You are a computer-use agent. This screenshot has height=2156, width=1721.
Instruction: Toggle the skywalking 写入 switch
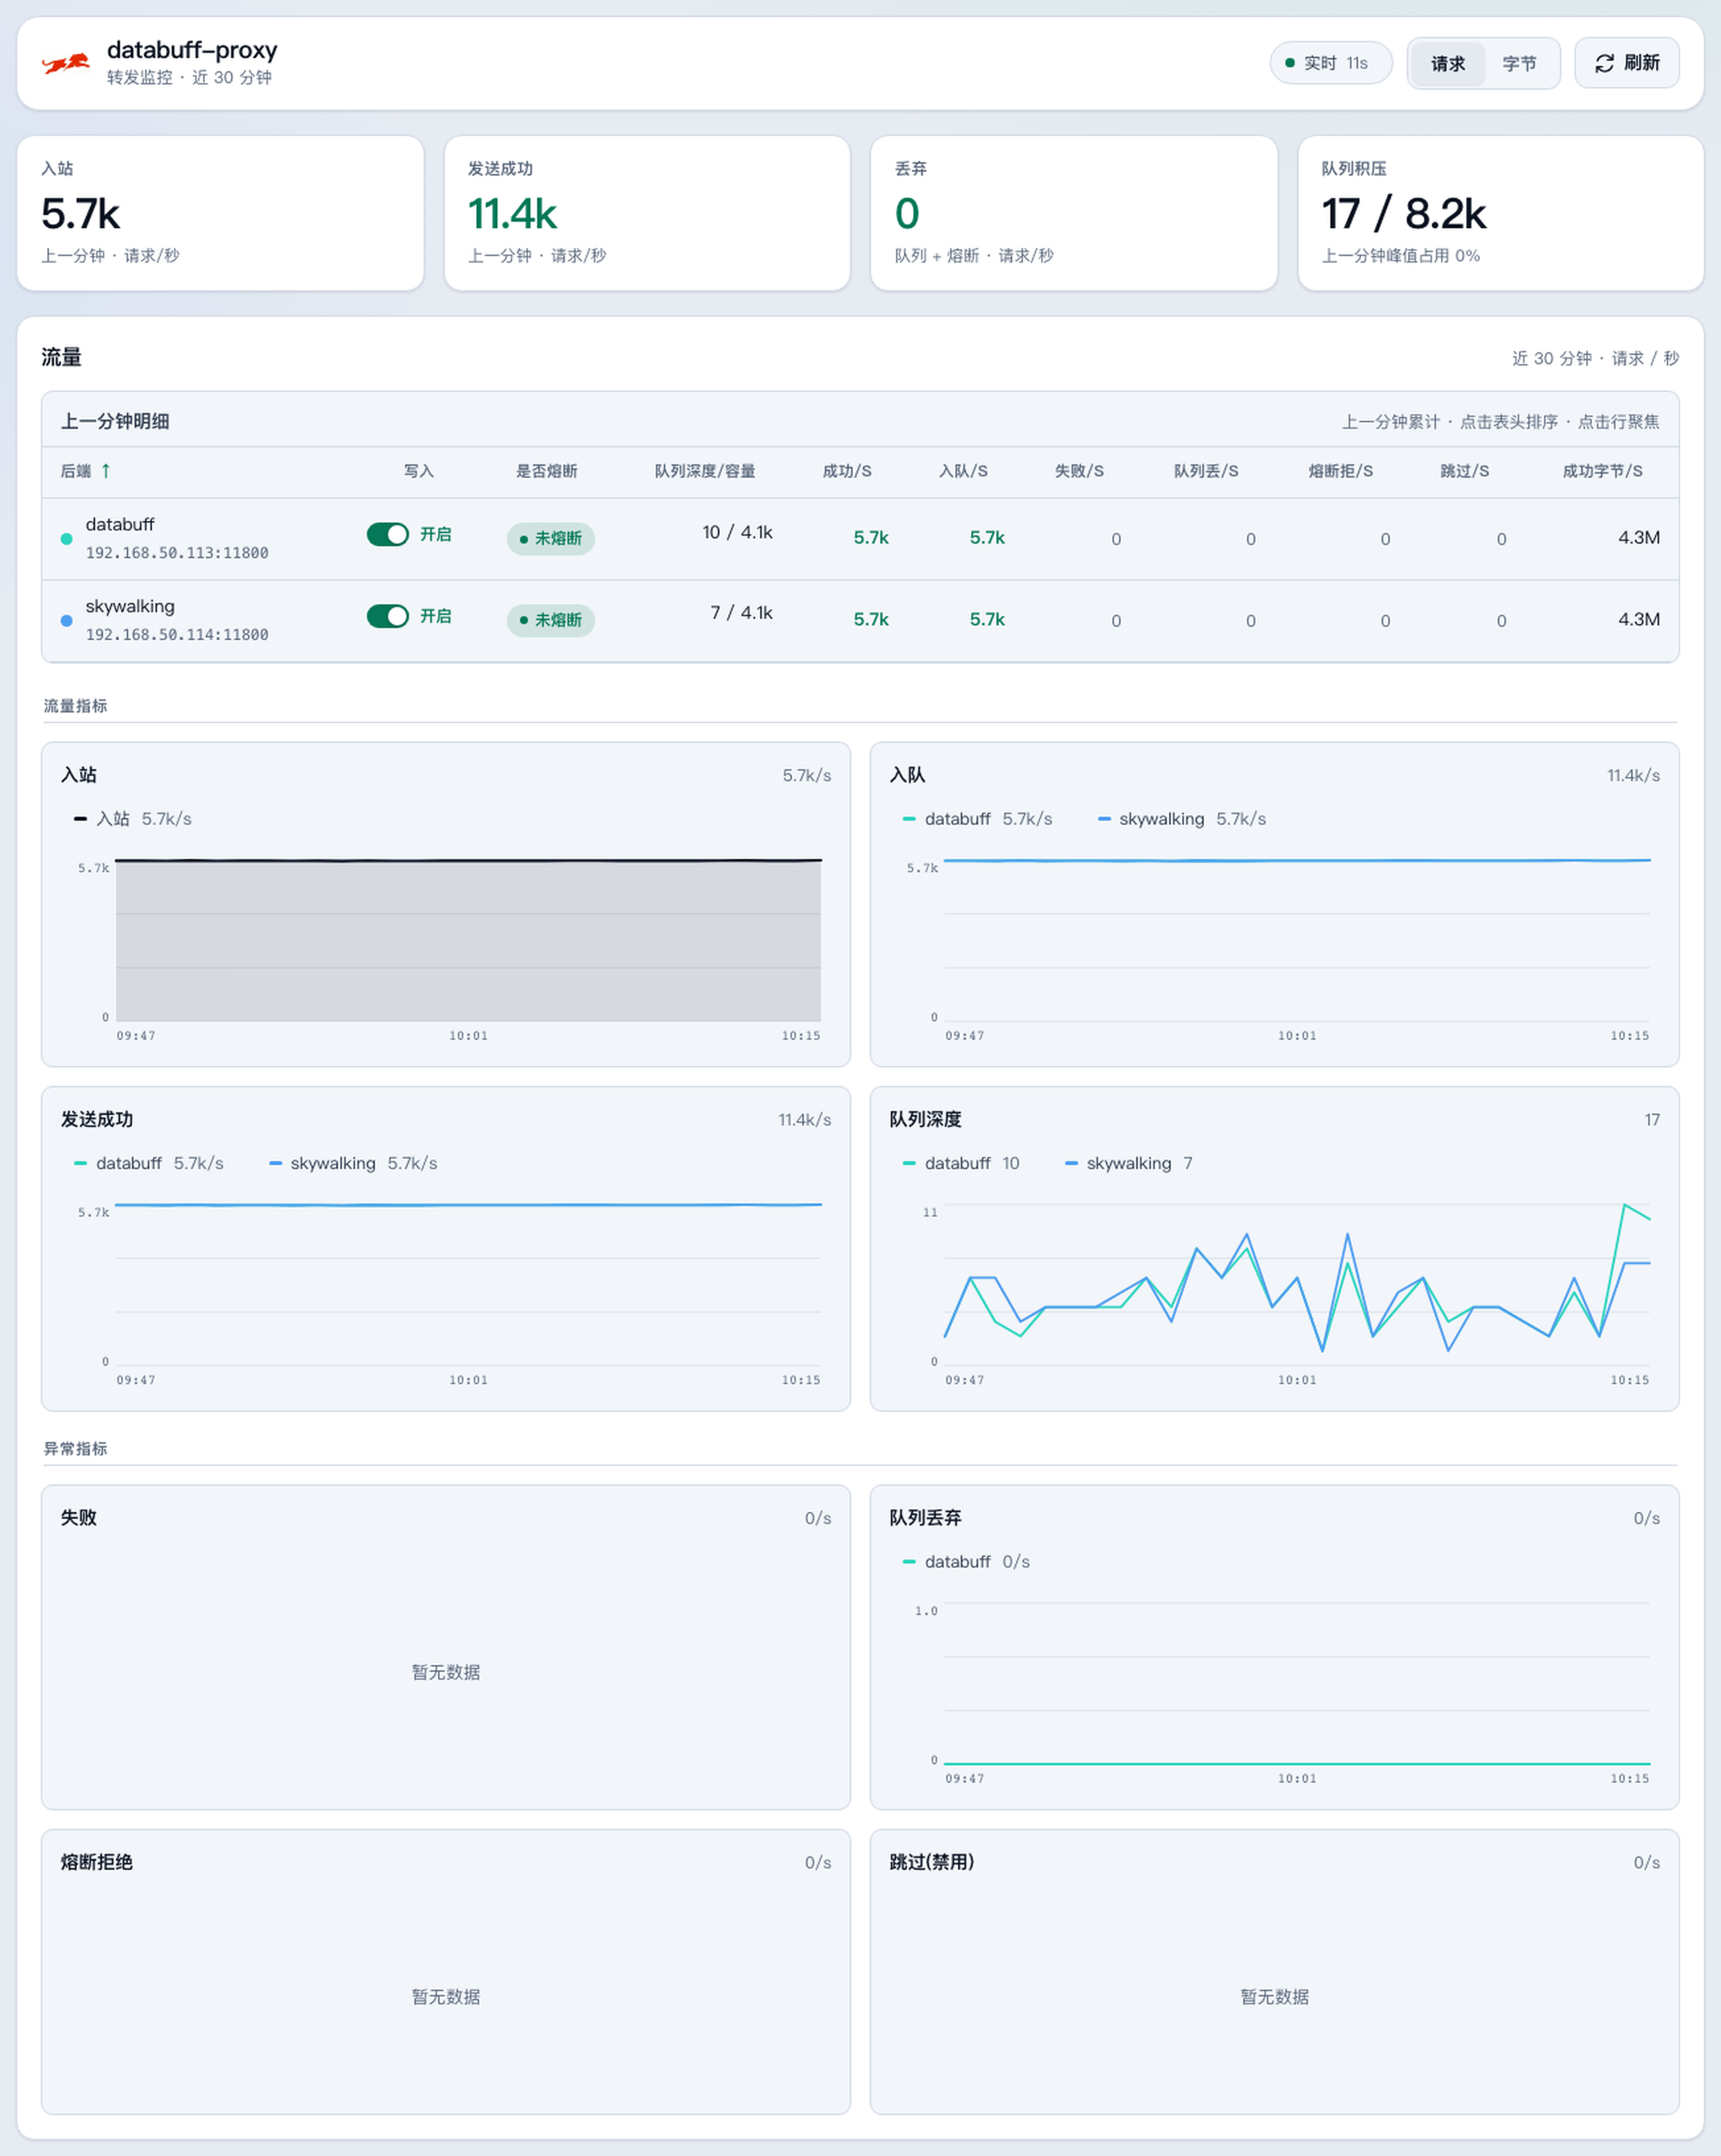pyautogui.click(x=388, y=616)
